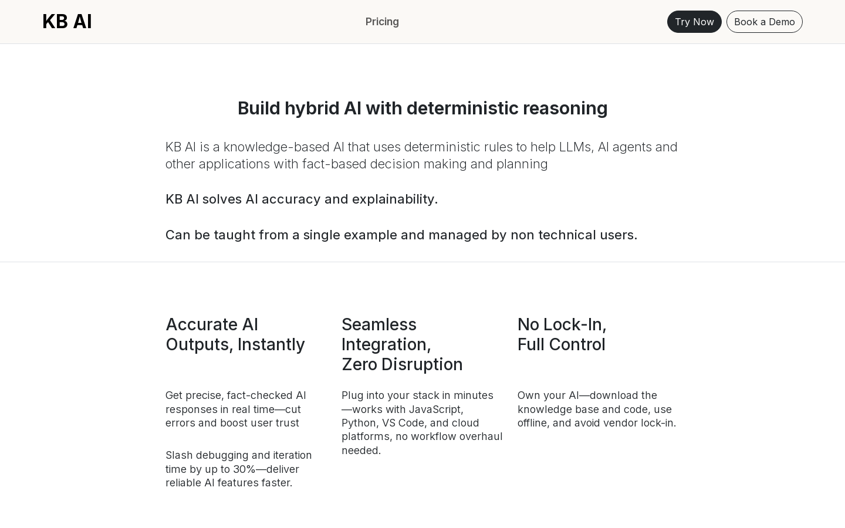845x528 pixels.
Task: Click the text about precise fact-checked AI responses
Action: click(236, 409)
